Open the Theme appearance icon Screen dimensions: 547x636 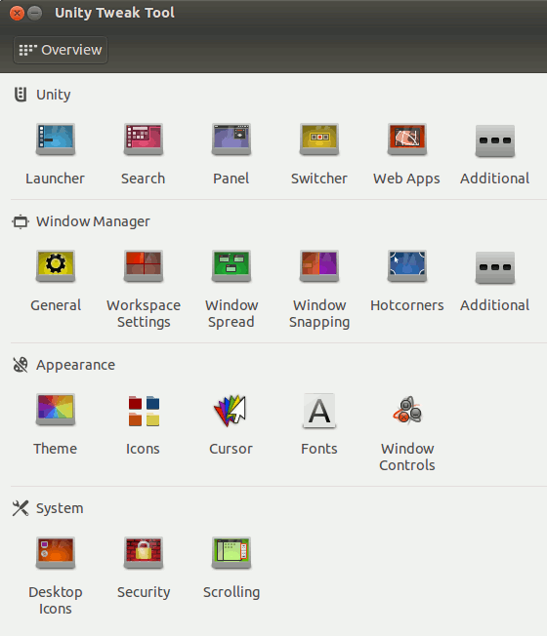56,410
